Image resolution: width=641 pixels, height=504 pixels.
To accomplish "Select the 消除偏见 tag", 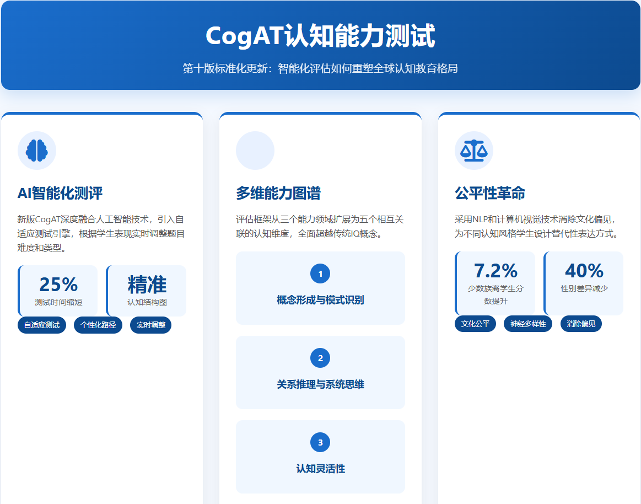I will pyautogui.click(x=581, y=324).
